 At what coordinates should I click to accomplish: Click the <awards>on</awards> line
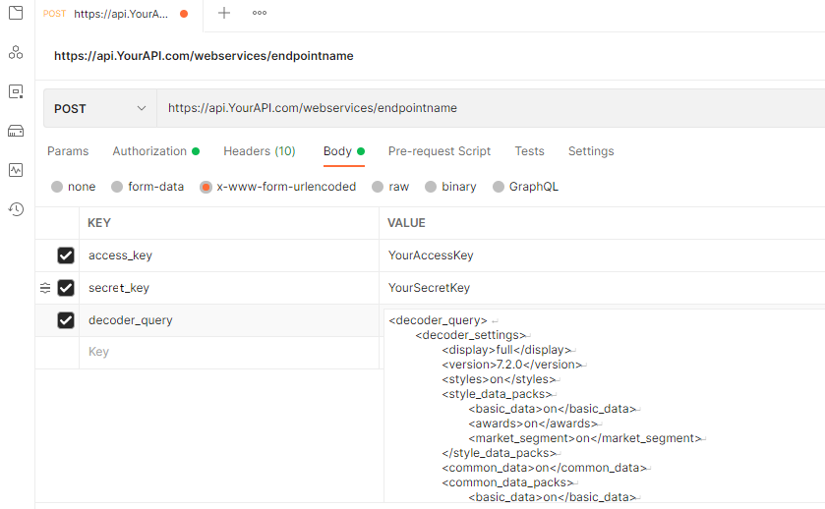[x=533, y=424]
